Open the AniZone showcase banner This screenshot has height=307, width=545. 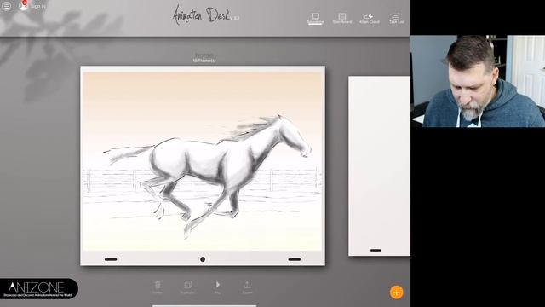39,288
